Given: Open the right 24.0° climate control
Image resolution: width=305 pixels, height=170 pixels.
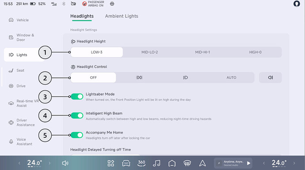Looking at the screenshot, I should click(279, 163).
